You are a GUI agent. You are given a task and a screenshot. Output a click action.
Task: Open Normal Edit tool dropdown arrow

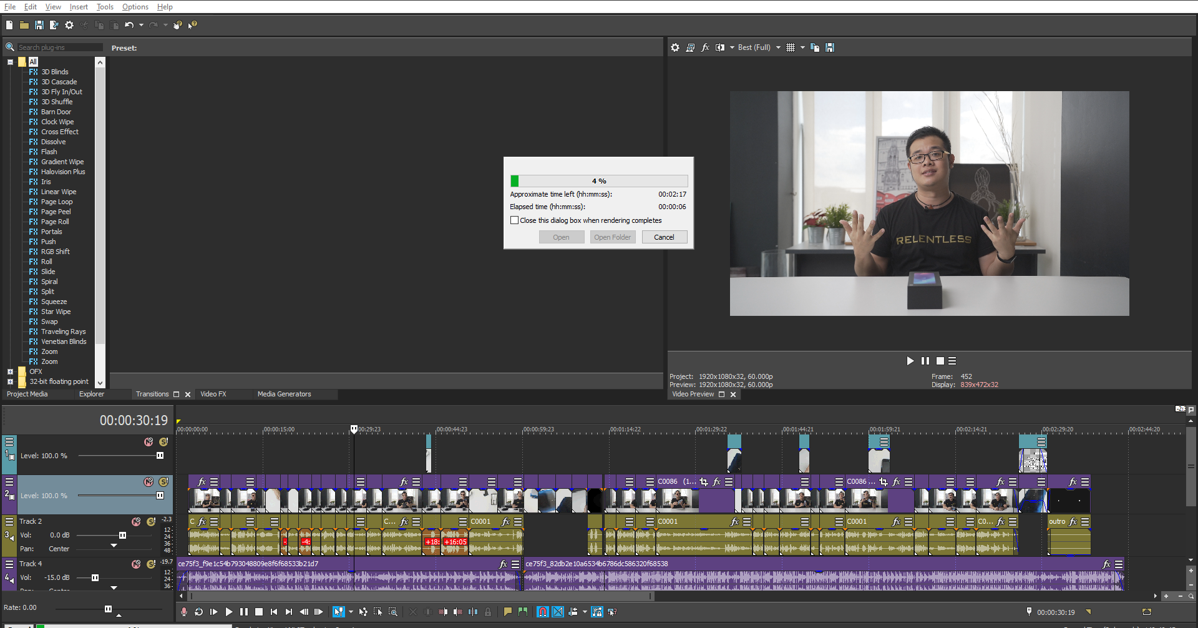pos(351,612)
